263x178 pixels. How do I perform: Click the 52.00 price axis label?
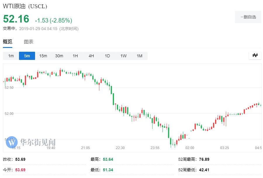(9, 113)
